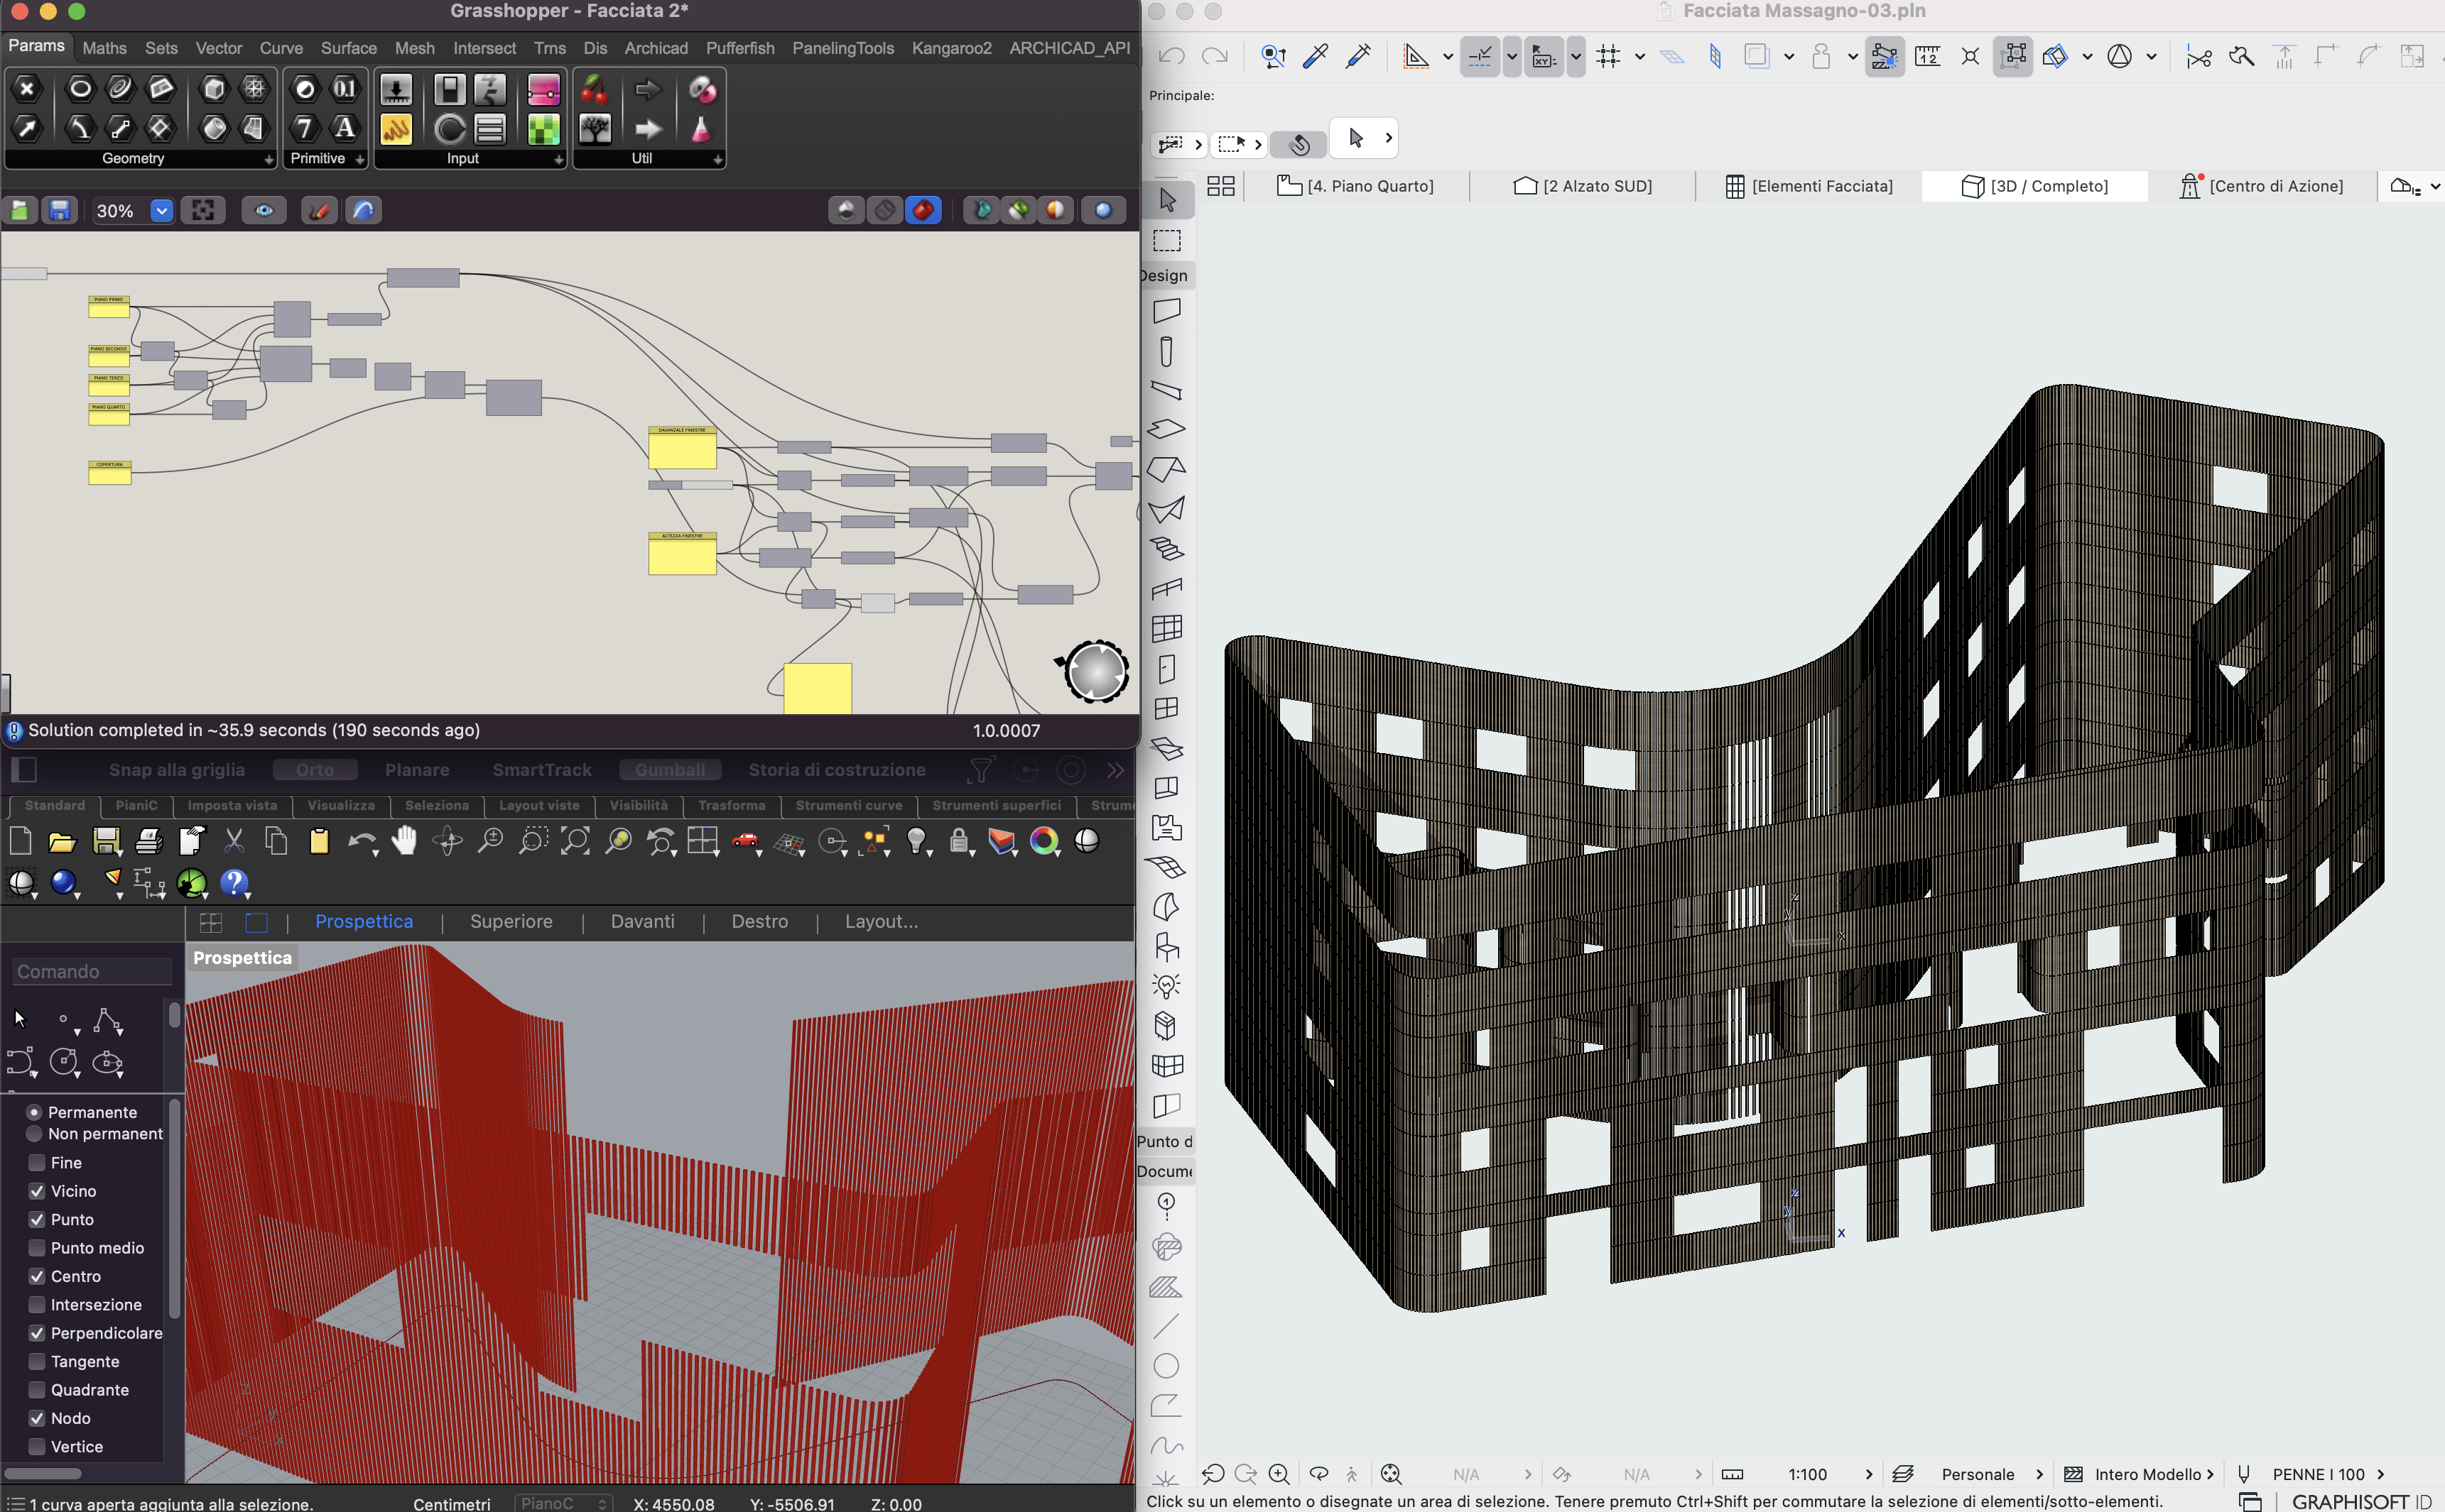The width and height of the screenshot is (2445, 1512).
Task: Open the Maths tab in Grasshopper
Action: pos(105,48)
